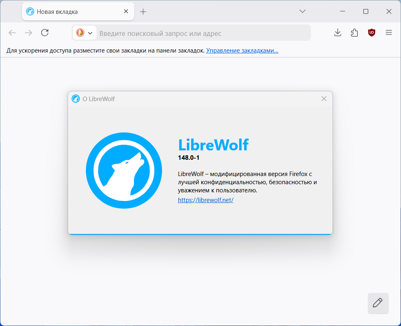The width and height of the screenshot is (401, 326).
Task: Reload the current page
Action: point(45,33)
